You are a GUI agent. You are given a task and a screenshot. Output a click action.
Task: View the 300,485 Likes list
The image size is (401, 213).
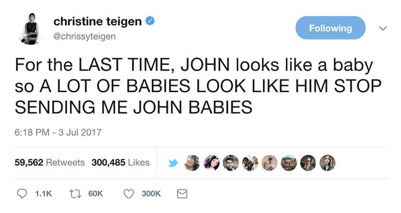click(x=121, y=163)
